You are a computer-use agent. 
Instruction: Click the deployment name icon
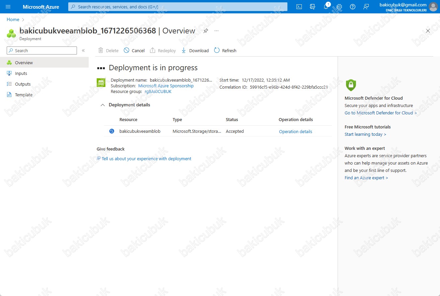(101, 82)
